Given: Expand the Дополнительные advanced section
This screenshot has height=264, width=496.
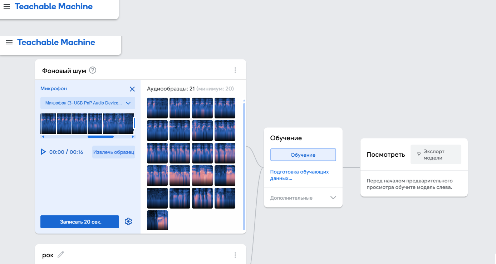Looking at the screenshot, I should tap(333, 198).
